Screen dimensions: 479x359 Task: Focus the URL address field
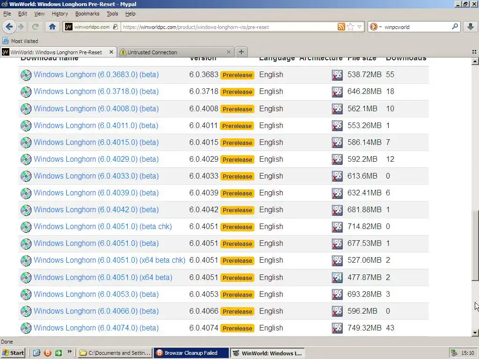(229, 27)
